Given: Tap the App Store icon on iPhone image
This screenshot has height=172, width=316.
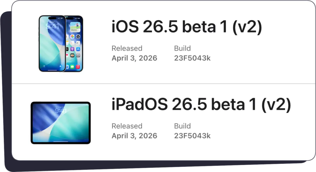Looking at the screenshot, I should (78, 49).
